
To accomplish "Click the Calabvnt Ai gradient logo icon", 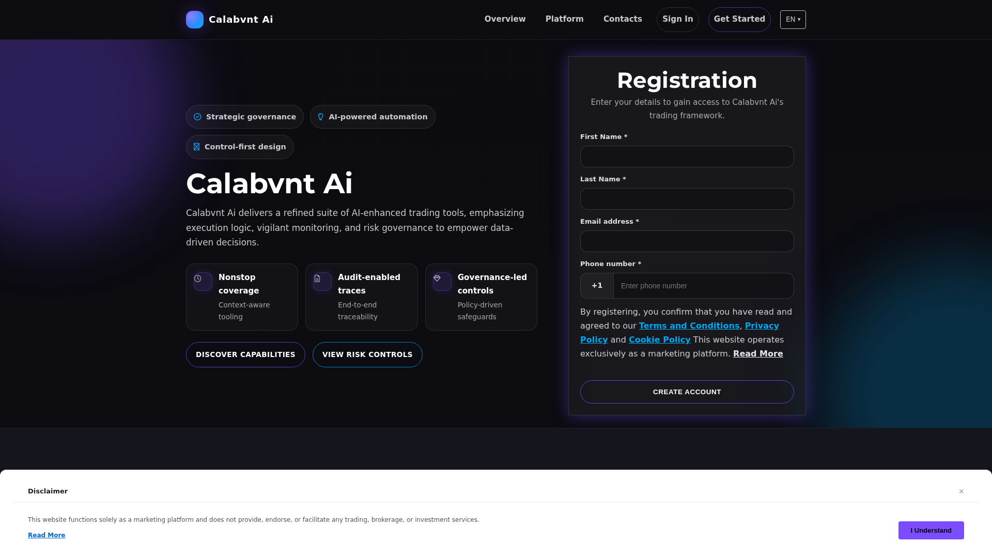I will point(195,20).
